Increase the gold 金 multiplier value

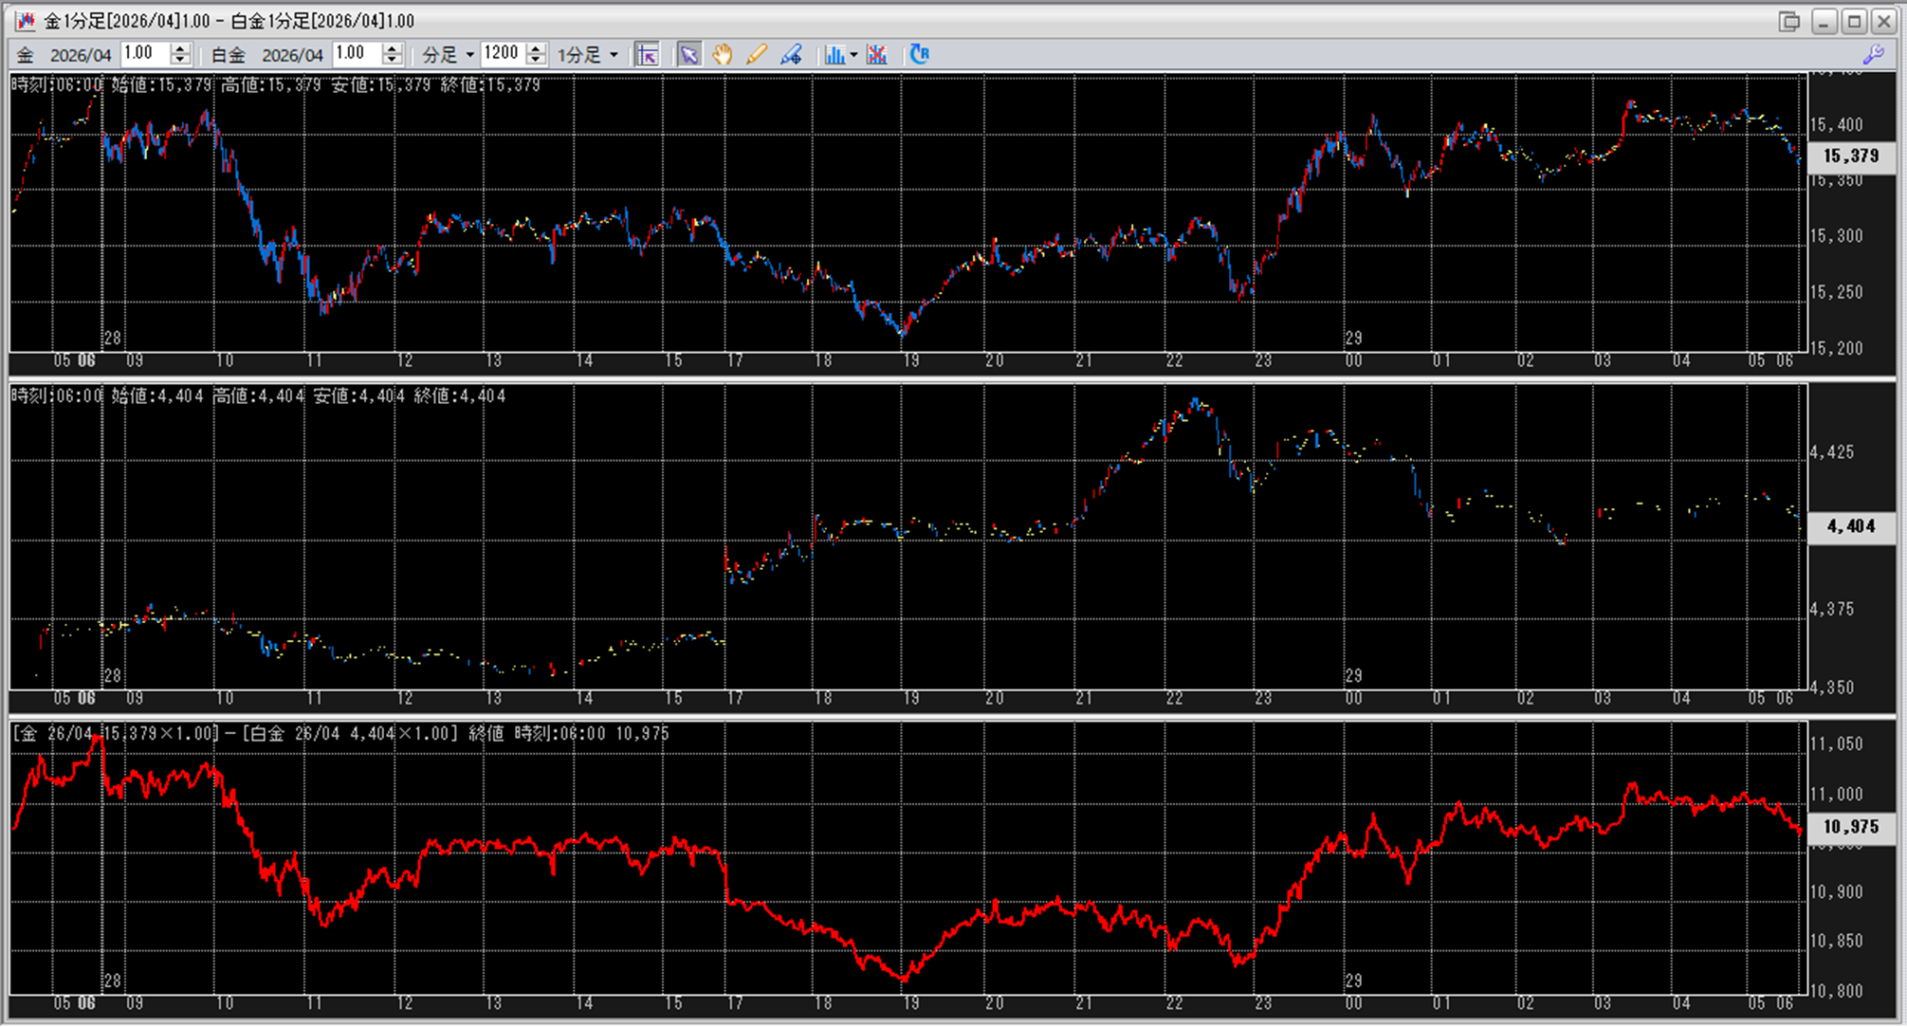coord(180,48)
